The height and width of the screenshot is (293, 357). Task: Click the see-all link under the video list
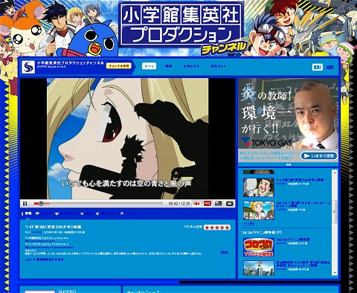click(248, 224)
